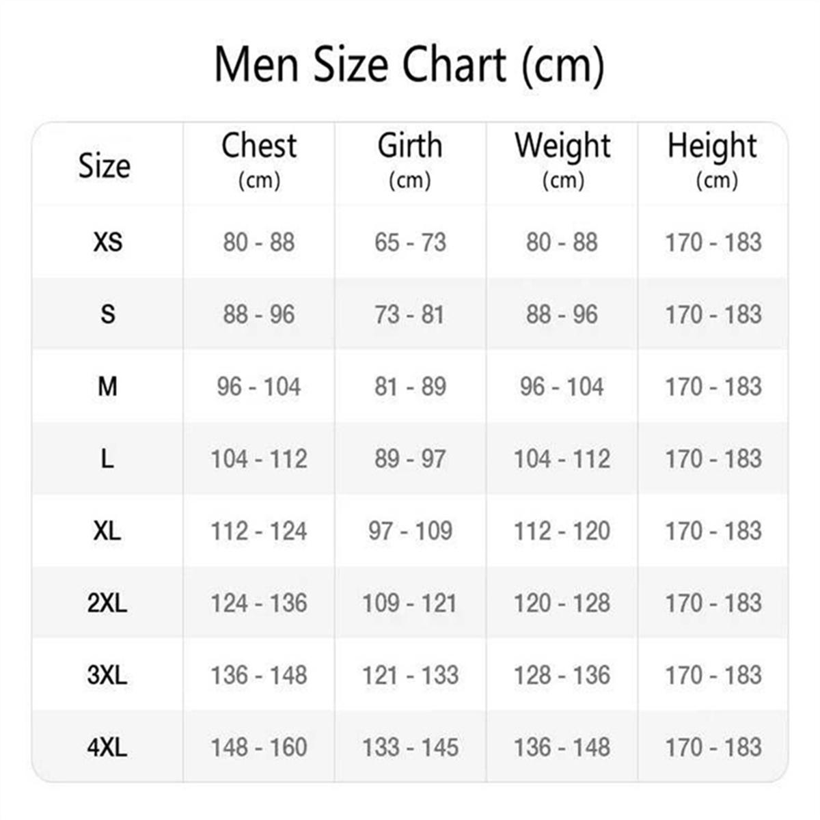Click the girth value 89 - 97

(410, 459)
